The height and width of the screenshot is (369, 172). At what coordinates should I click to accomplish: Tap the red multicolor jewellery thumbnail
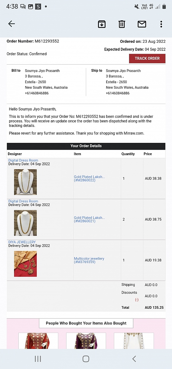(x=26, y=264)
